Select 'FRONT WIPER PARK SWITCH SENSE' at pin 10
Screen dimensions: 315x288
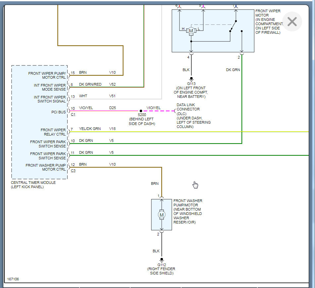pos(48,144)
